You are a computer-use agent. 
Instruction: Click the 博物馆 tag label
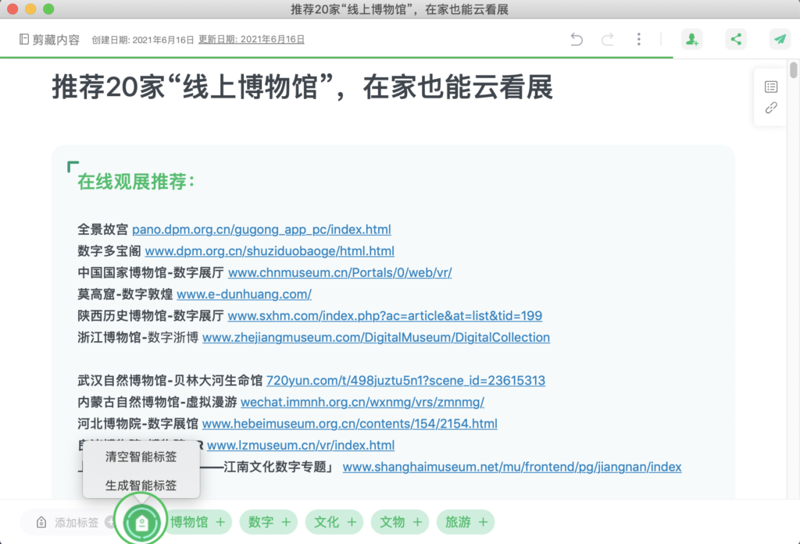[x=189, y=522]
